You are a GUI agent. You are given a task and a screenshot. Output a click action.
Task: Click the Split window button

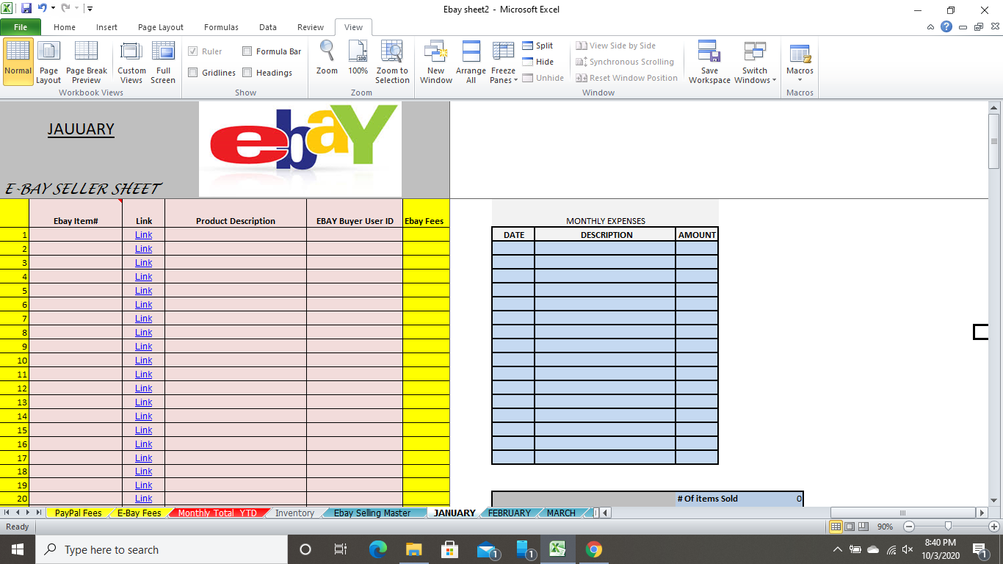click(x=537, y=46)
